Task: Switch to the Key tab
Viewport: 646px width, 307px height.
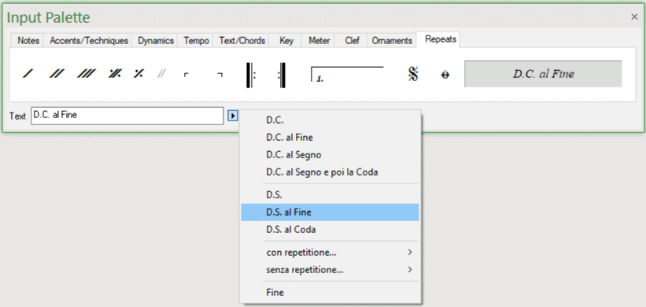Action: point(286,40)
